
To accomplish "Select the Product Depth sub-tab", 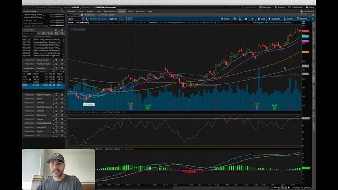I will point(106,15).
